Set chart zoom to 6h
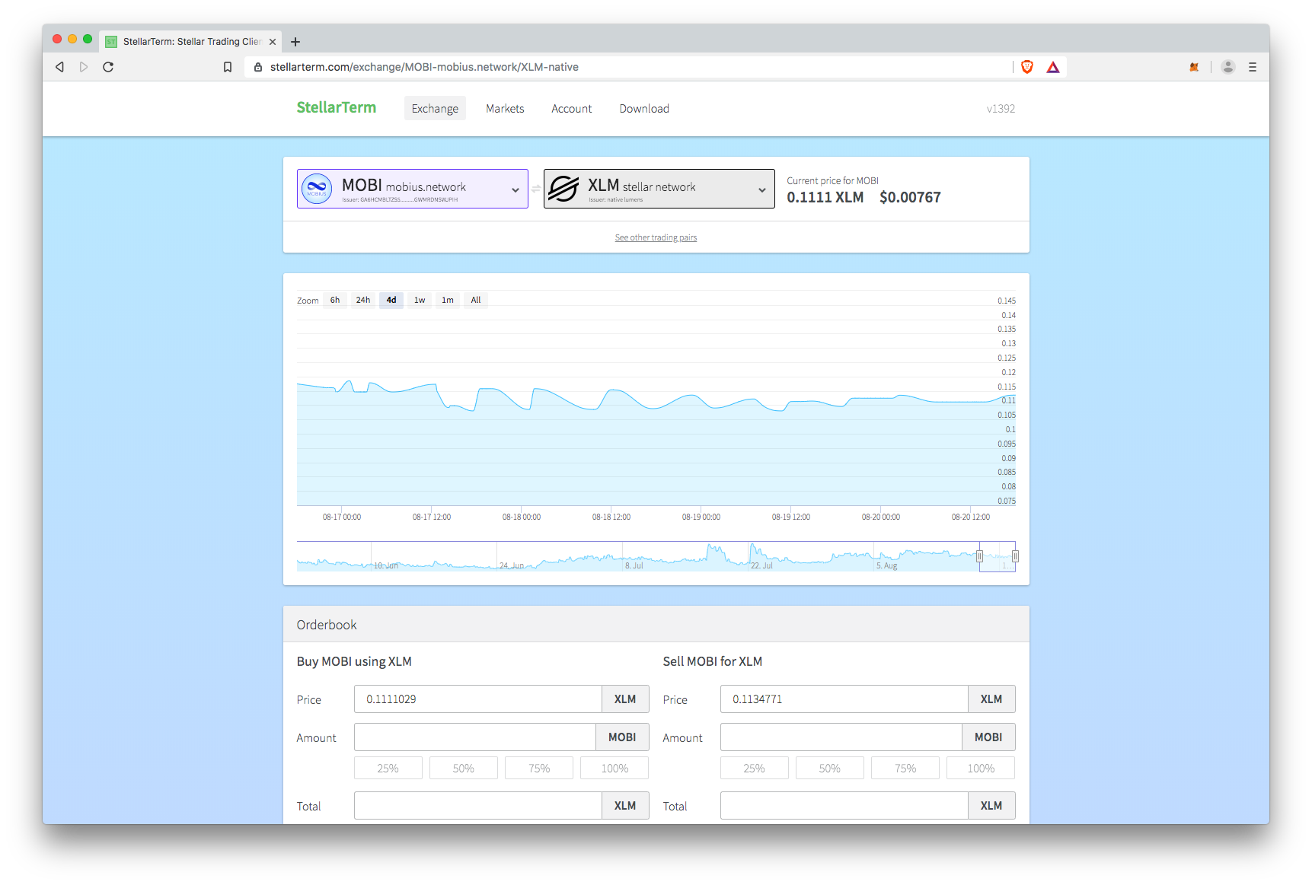The width and height of the screenshot is (1312, 885). coord(335,300)
